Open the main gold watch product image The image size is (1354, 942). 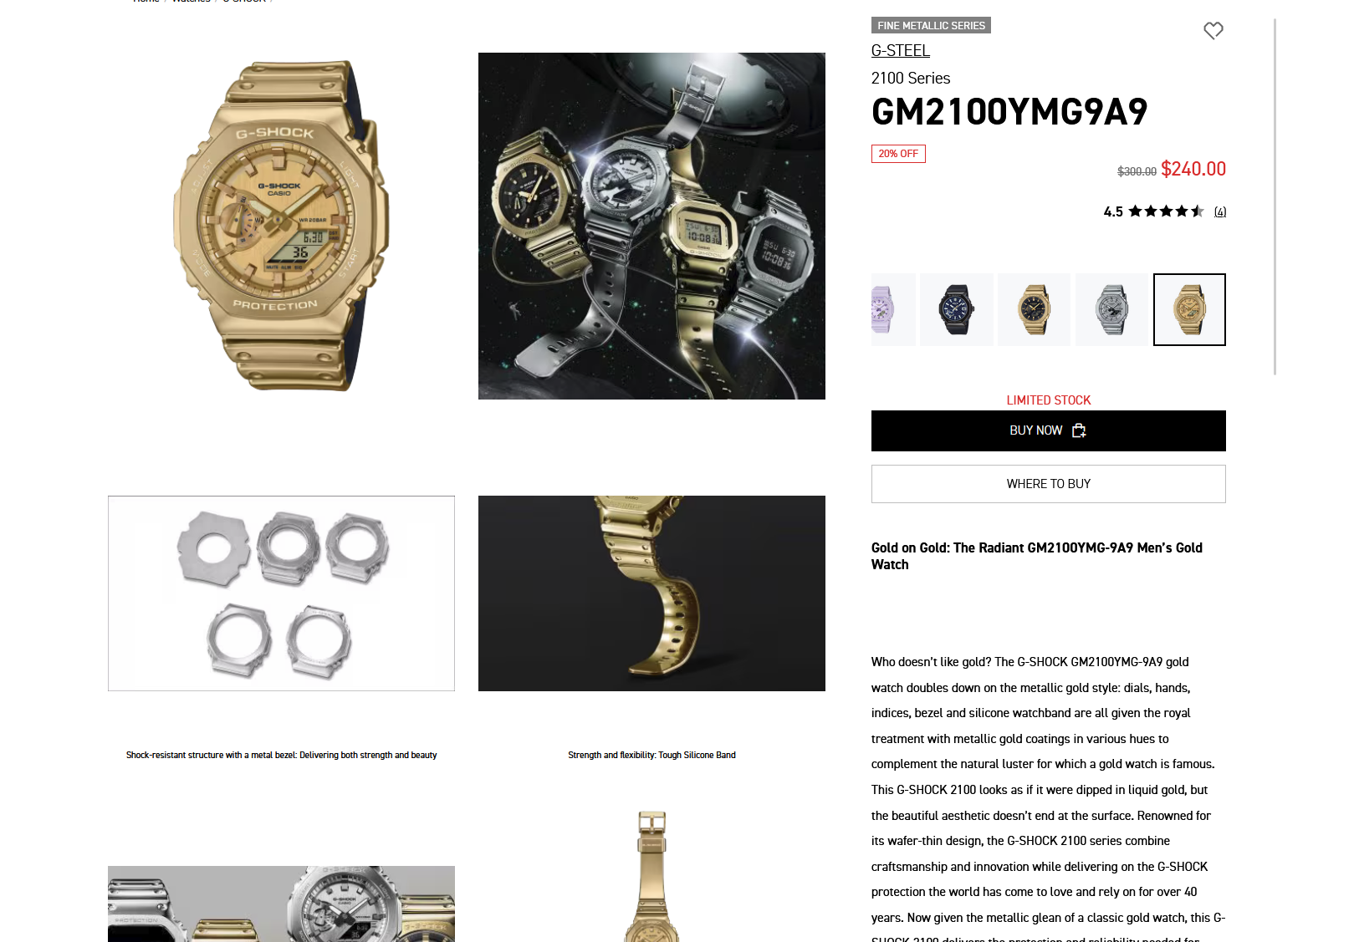pyautogui.click(x=281, y=226)
